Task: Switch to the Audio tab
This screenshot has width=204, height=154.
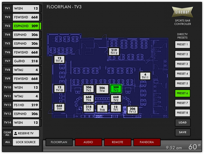Action: pos(88,142)
